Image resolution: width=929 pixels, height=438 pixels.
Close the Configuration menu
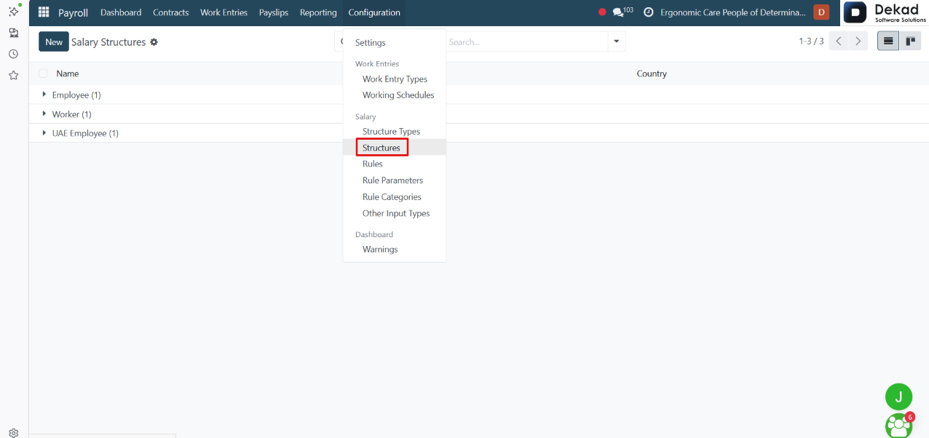coord(374,12)
